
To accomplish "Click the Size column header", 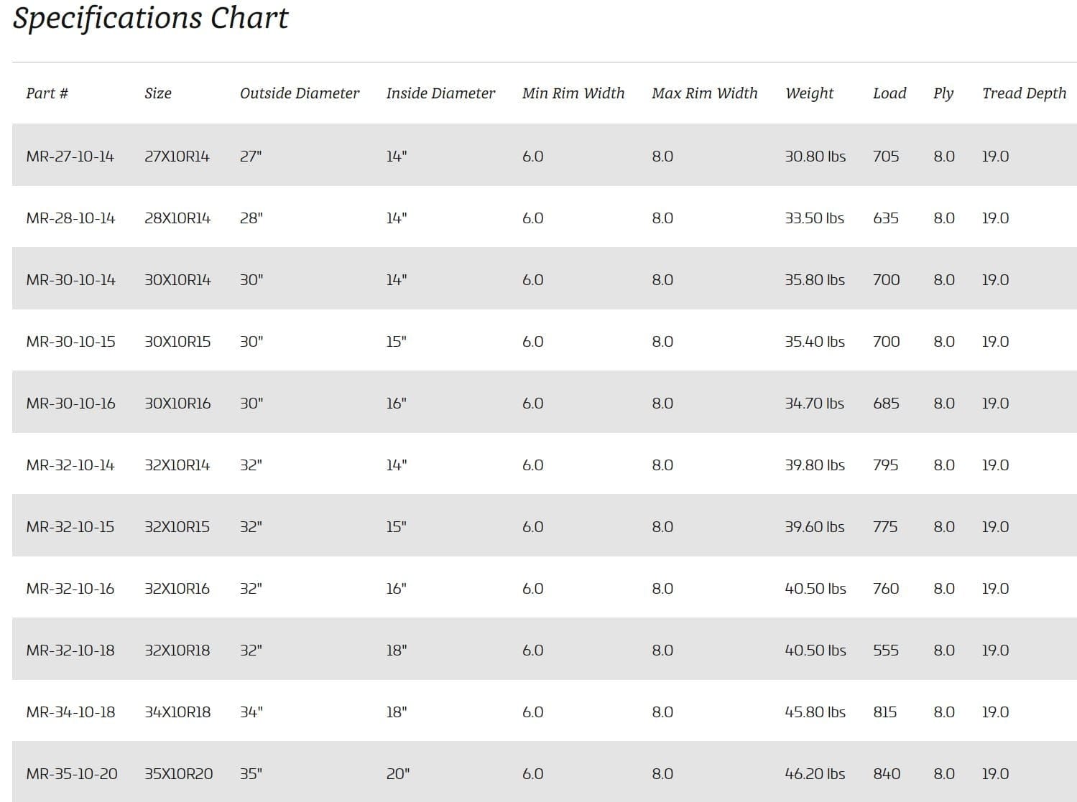I will point(158,93).
